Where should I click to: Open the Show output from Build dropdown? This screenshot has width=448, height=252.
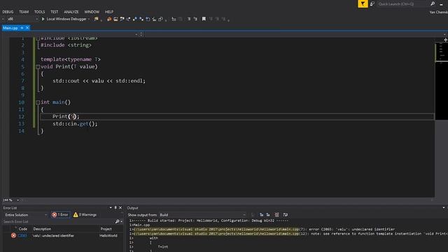point(202,215)
